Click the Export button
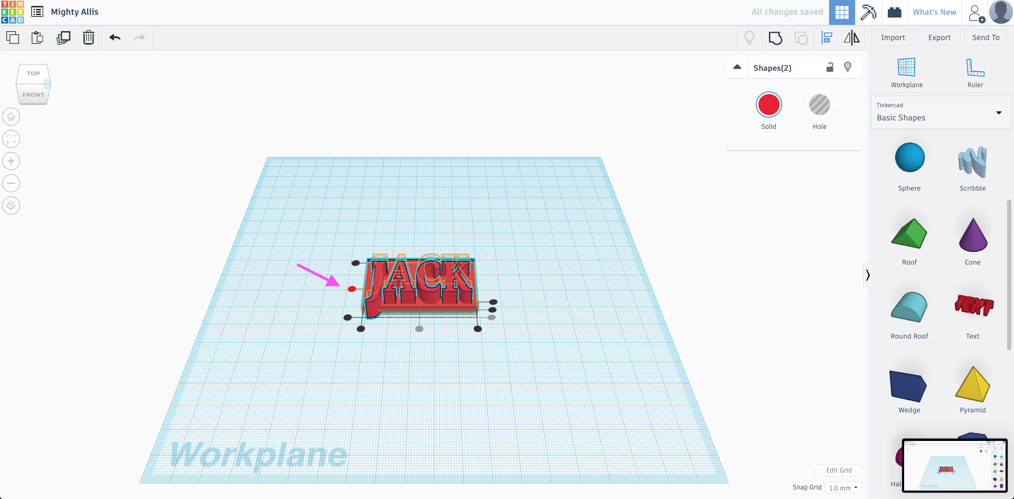This screenshot has width=1014, height=499. point(939,37)
